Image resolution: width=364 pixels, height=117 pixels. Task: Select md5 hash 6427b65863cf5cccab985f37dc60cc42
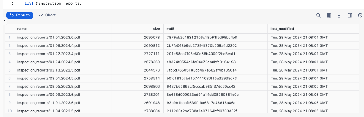pyautogui.click(x=216, y=86)
